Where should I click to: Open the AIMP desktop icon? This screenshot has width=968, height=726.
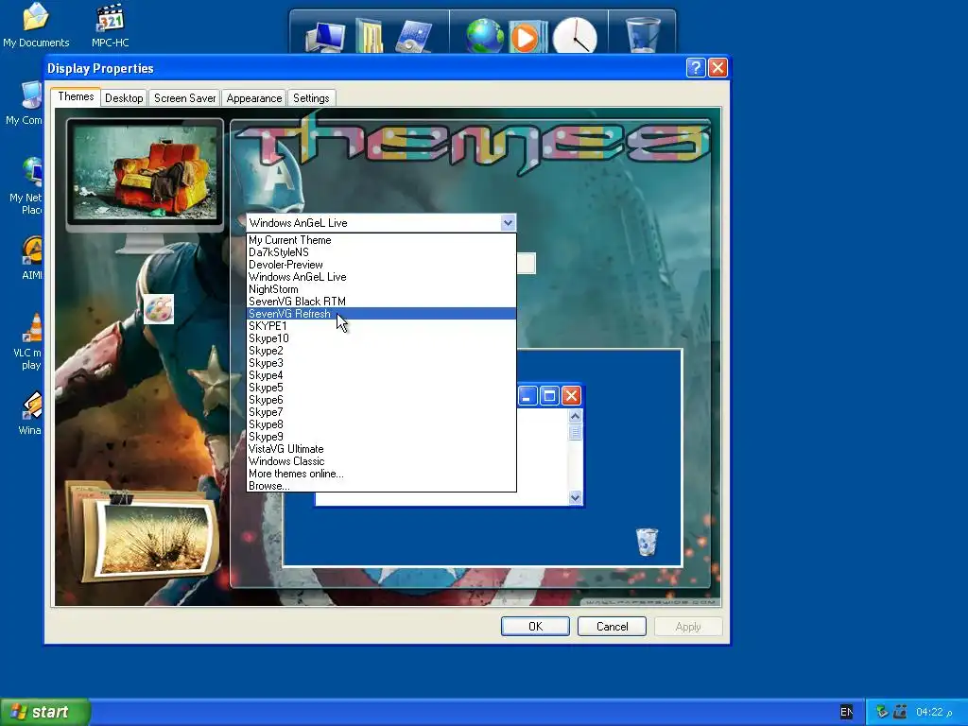point(31,258)
